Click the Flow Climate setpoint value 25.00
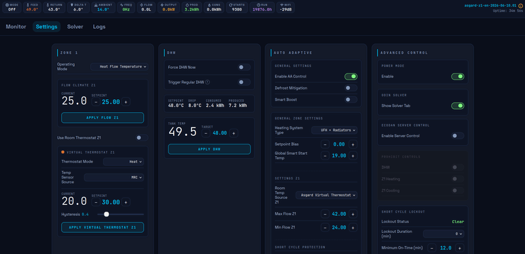 [x=111, y=102]
